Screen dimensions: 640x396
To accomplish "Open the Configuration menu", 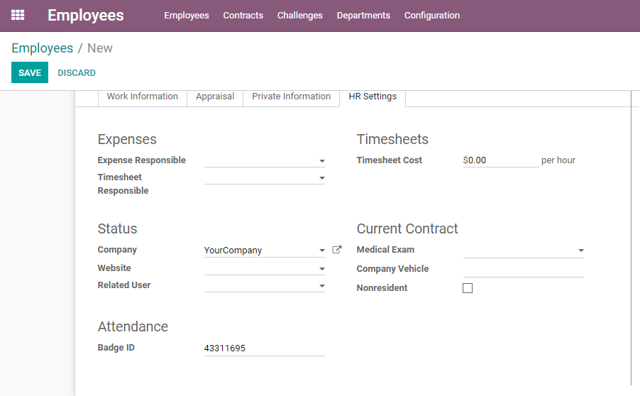I will pyautogui.click(x=432, y=16).
